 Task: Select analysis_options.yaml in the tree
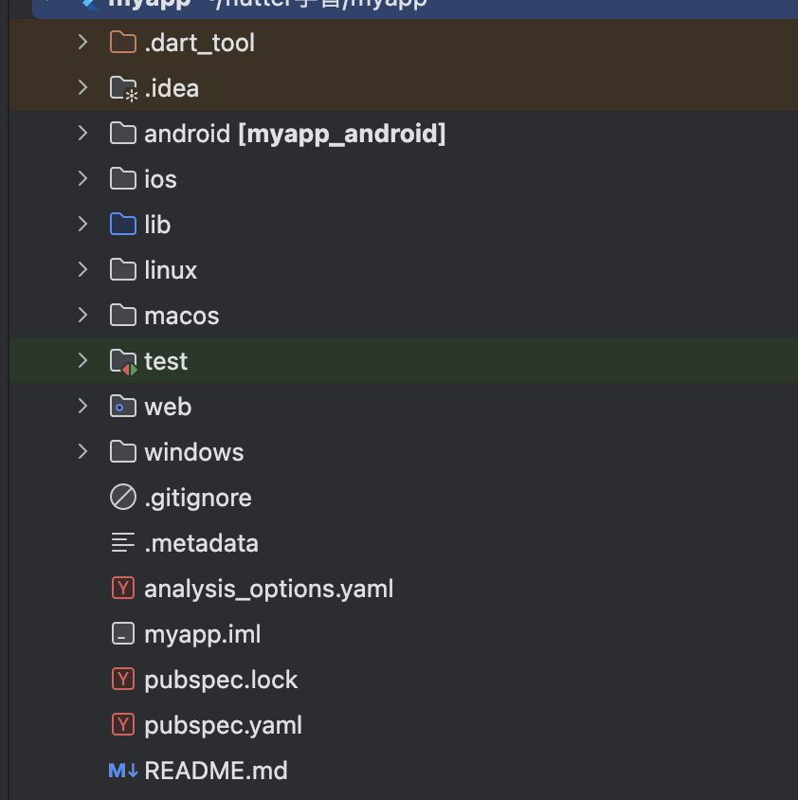(x=268, y=589)
